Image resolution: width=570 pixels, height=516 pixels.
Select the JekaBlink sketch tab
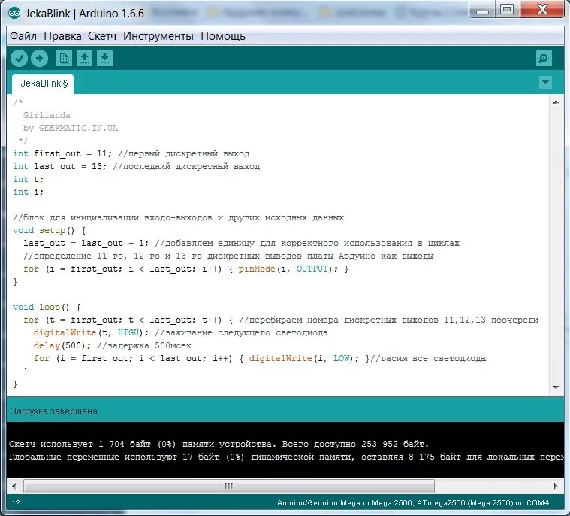pyautogui.click(x=43, y=83)
